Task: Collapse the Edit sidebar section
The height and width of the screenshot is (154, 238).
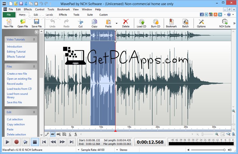Action: [x=34, y=112]
